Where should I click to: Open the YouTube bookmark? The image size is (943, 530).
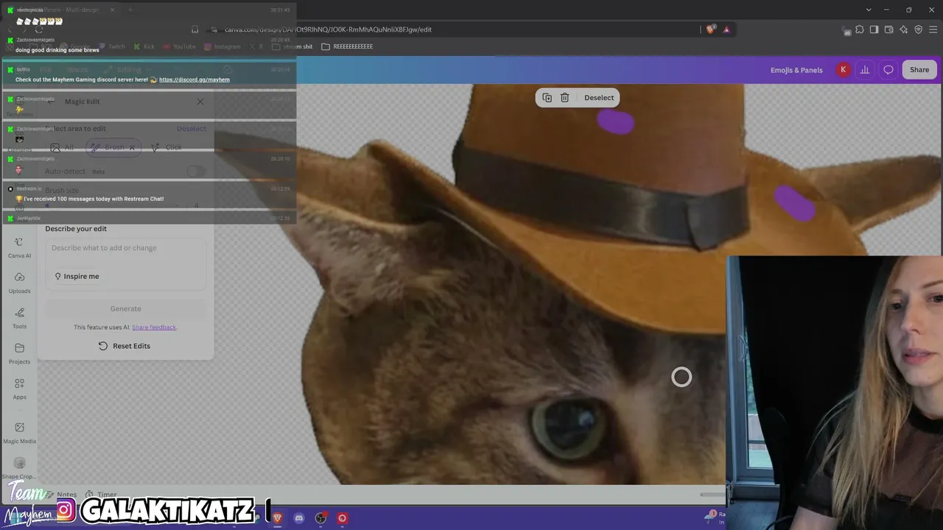pyautogui.click(x=179, y=46)
